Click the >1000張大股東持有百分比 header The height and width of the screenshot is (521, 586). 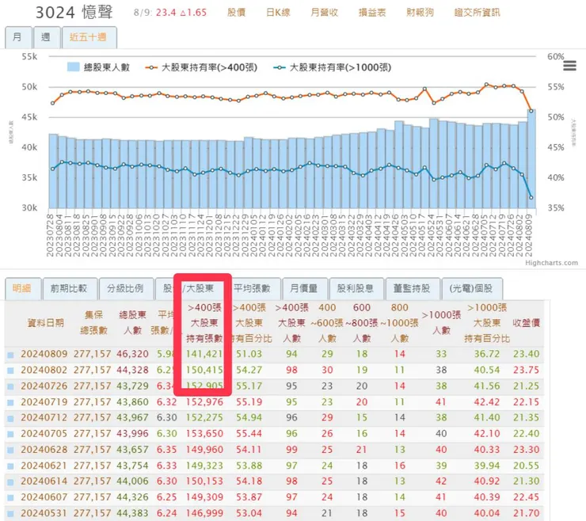[x=487, y=323]
